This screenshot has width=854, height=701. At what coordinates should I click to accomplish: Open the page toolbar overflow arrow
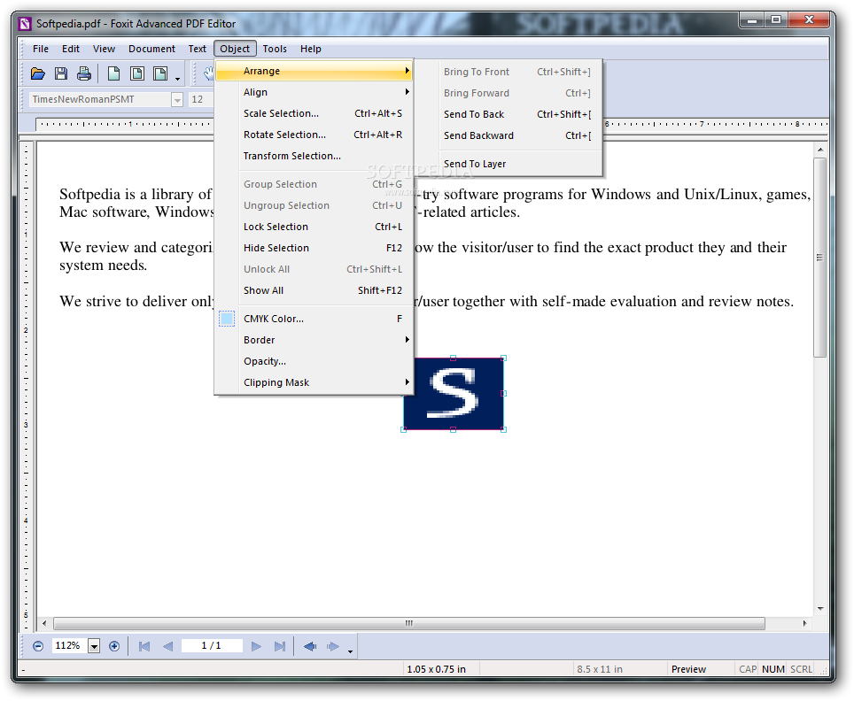click(x=177, y=79)
